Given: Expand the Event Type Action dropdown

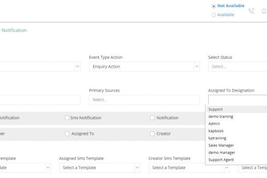Looking at the screenshot, I should [144, 66].
